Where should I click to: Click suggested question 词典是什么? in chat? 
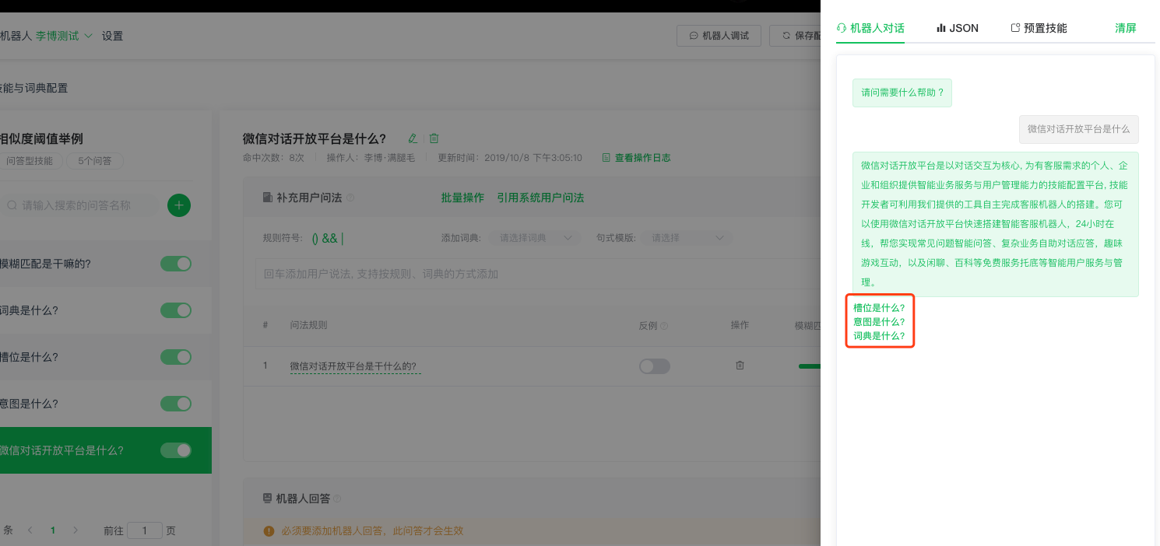pyautogui.click(x=879, y=336)
